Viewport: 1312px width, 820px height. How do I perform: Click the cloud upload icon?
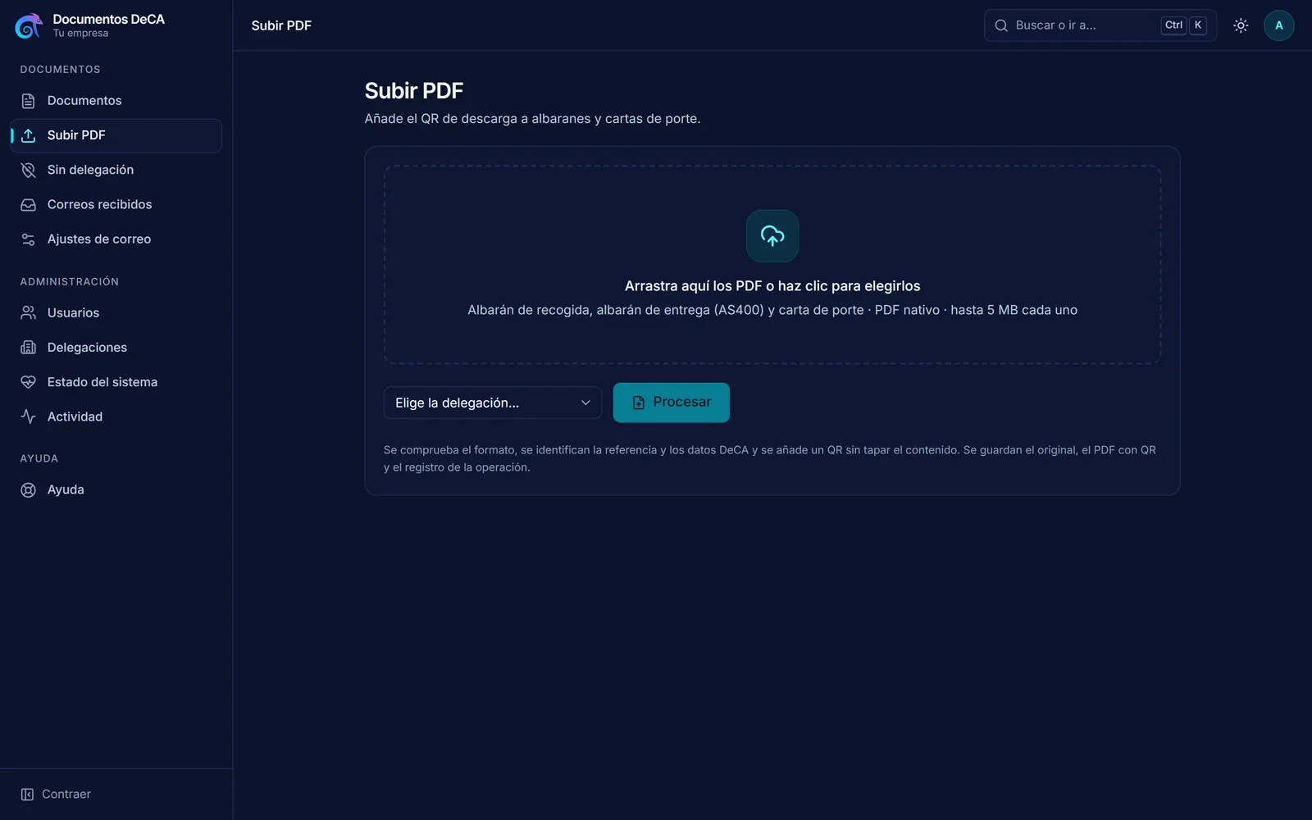(x=772, y=236)
